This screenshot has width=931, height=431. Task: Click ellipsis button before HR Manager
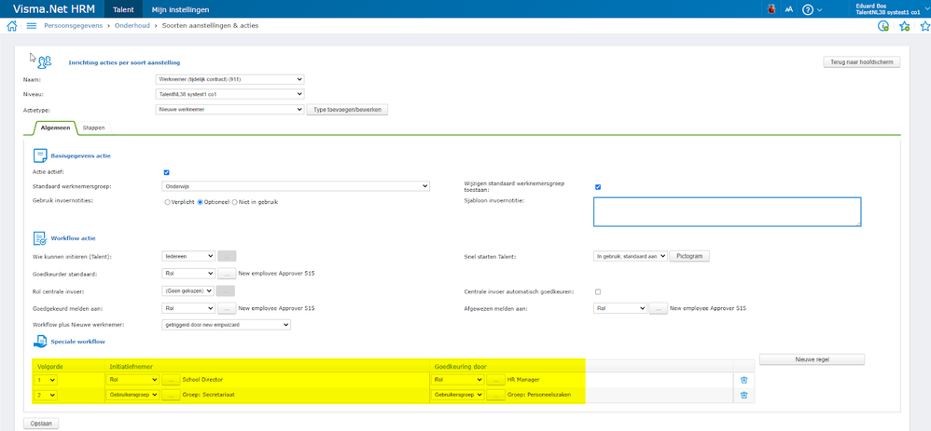495,380
